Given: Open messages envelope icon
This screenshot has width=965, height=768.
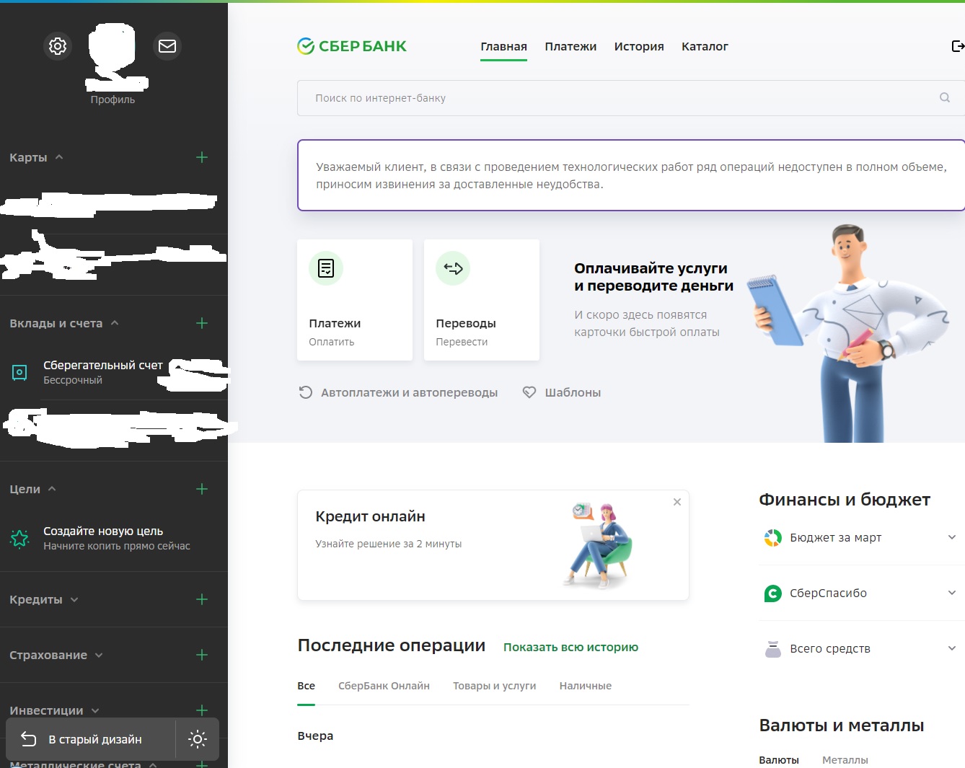Looking at the screenshot, I should [167, 46].
